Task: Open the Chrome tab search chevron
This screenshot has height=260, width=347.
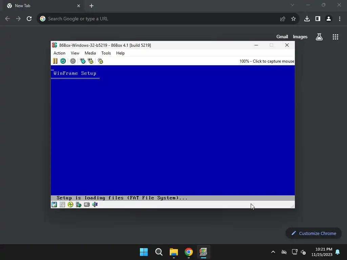Action: (x=292, y=5)
